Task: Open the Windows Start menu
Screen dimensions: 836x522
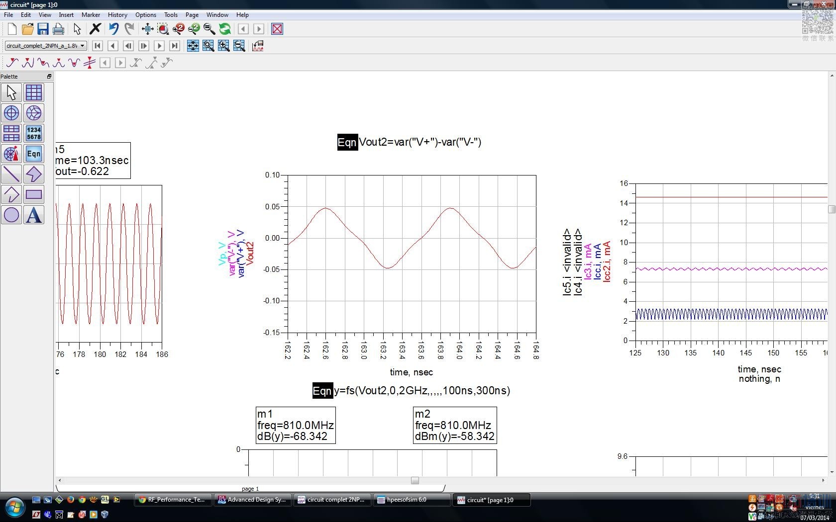Action: (14, 508)
